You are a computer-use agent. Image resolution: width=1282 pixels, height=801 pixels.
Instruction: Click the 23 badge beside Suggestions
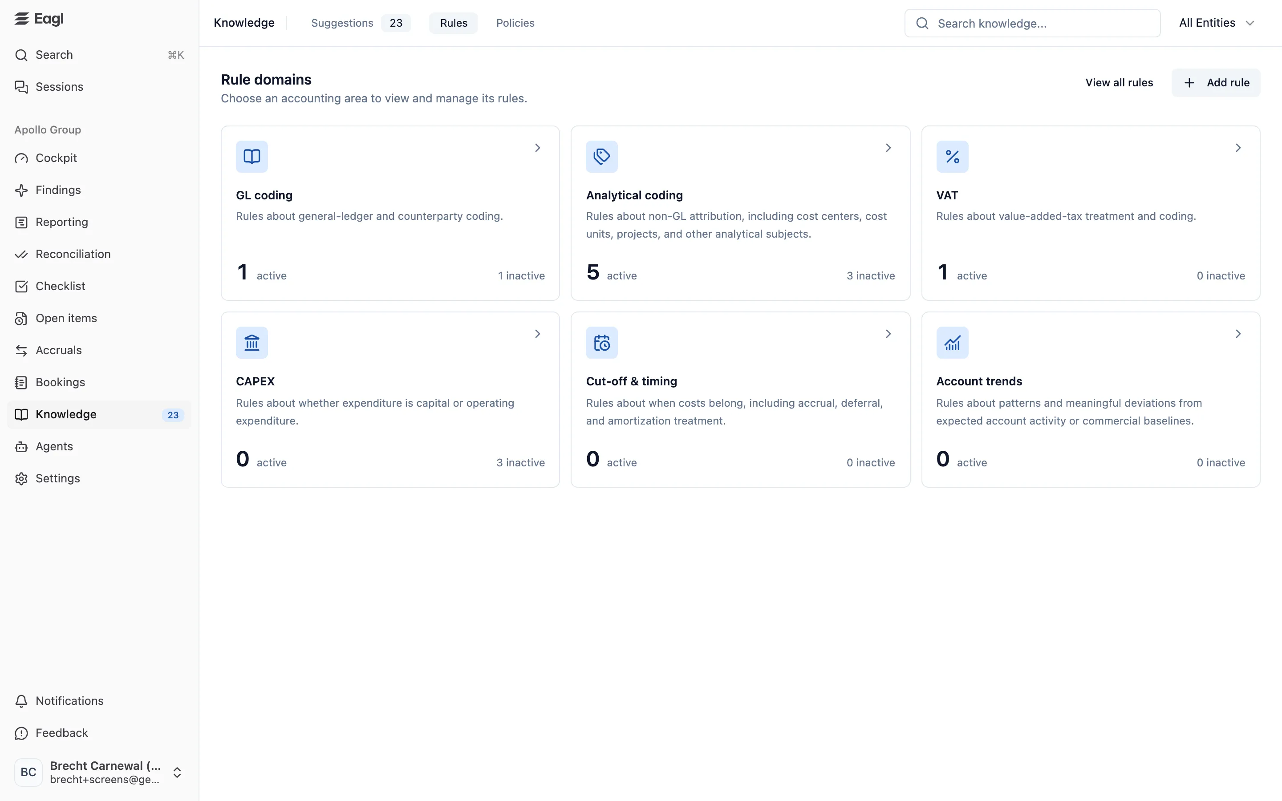[x=396, y=23]
